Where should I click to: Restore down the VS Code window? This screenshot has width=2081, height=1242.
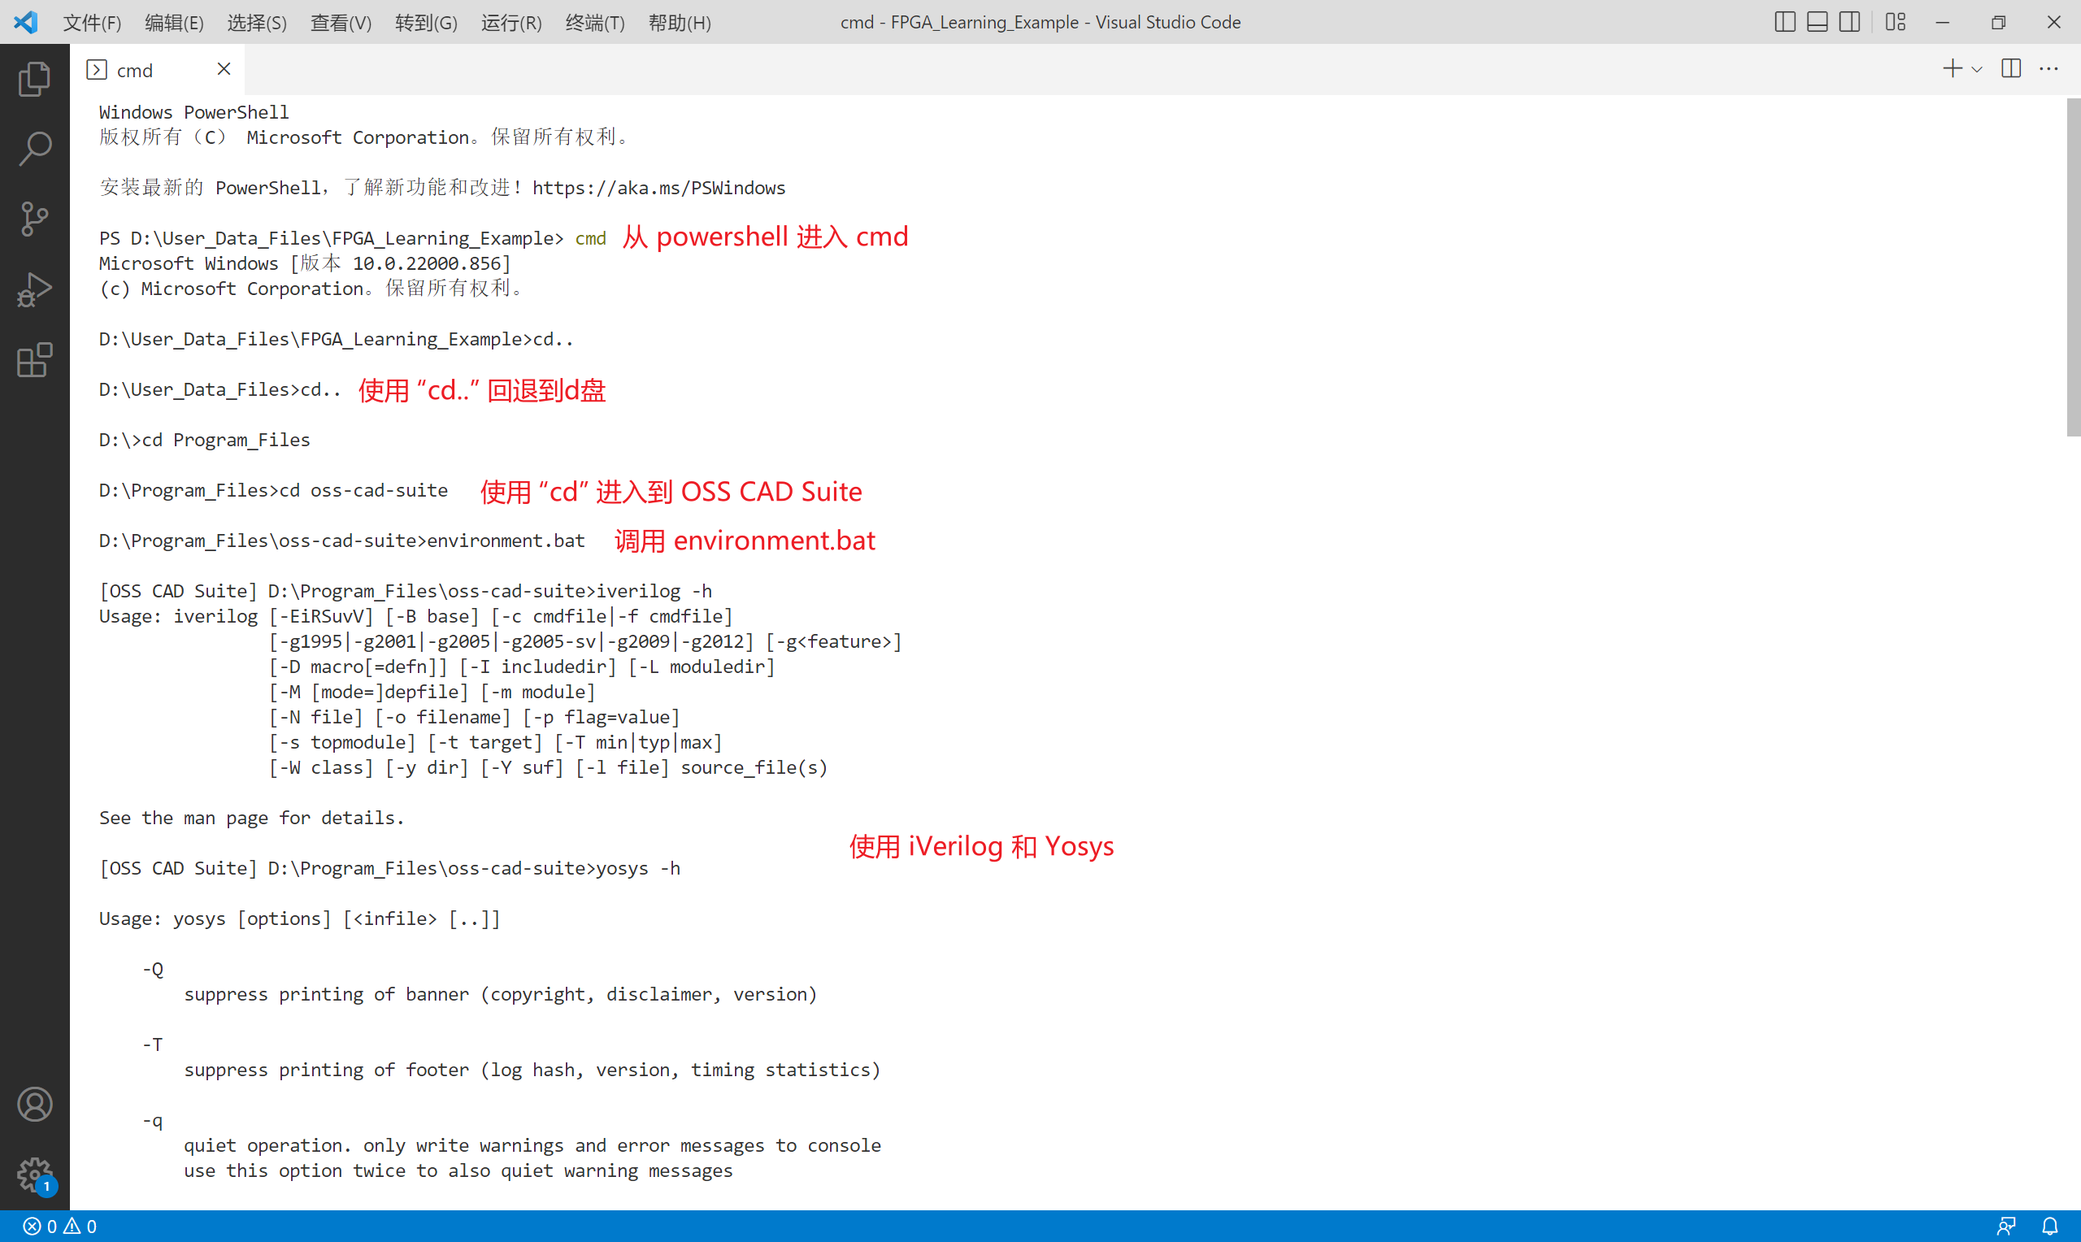(x=1998, y=22)
